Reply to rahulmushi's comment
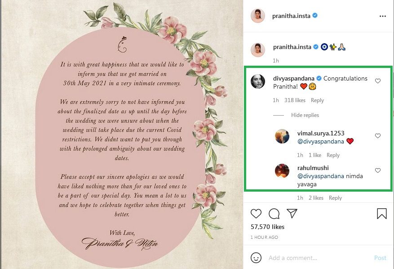The width and height of the screenshot is (394, 269). coord(335,198)
